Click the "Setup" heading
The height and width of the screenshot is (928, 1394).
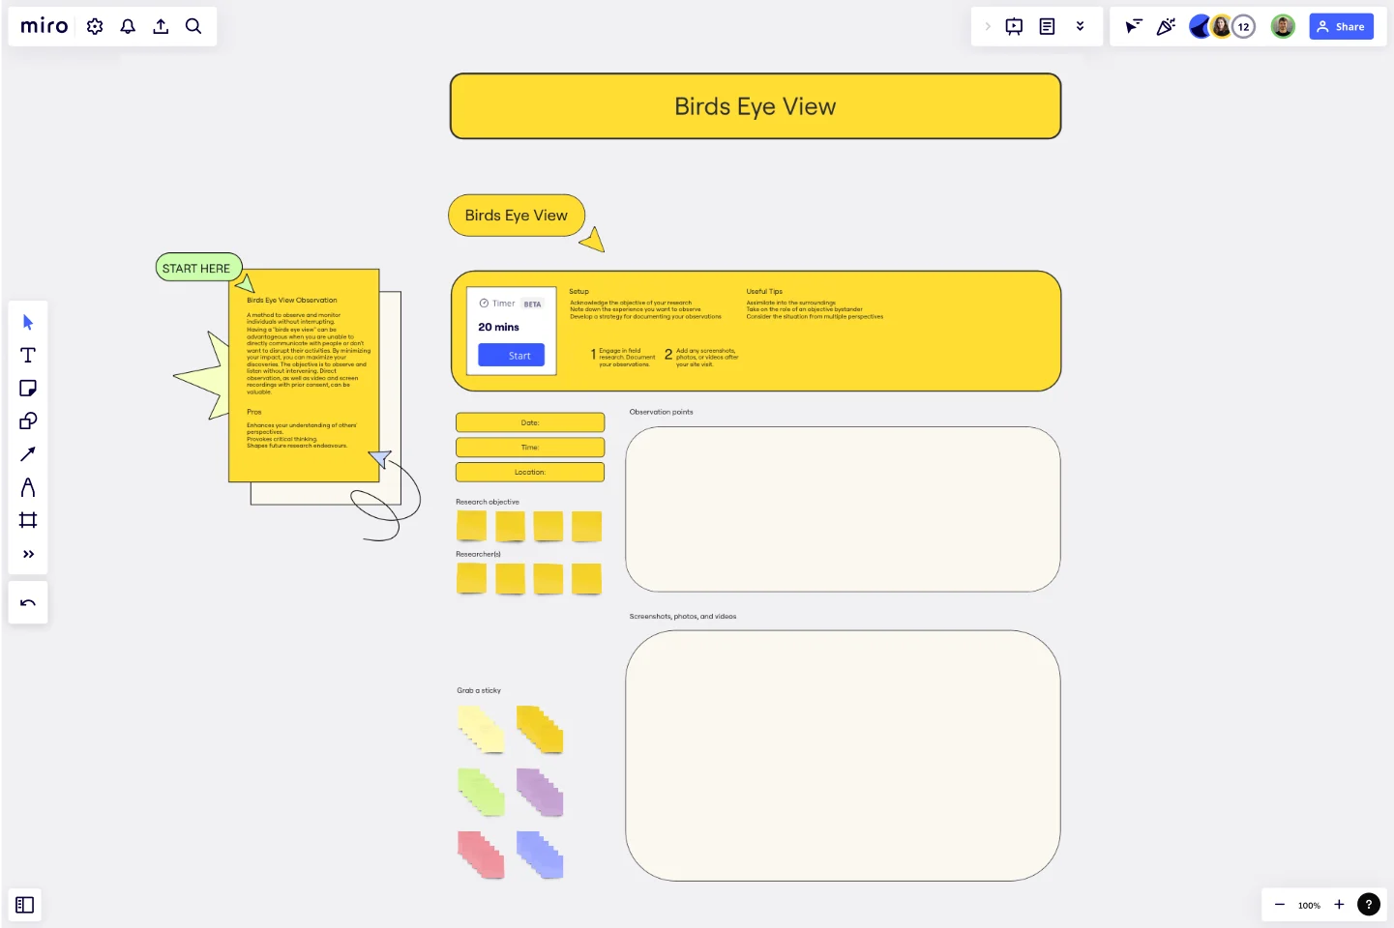coord(579,291)
